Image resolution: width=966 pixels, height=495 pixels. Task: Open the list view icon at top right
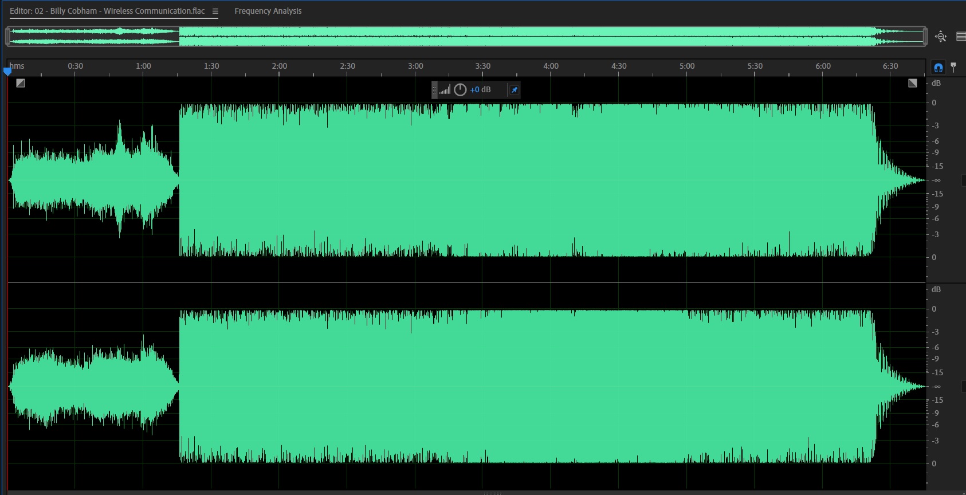[x=961, y=37]
